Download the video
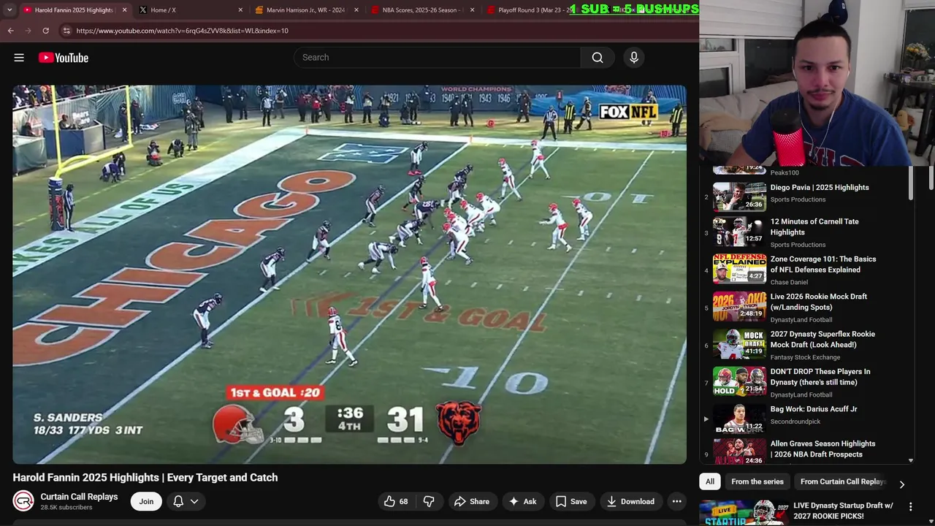 [630, 501]
